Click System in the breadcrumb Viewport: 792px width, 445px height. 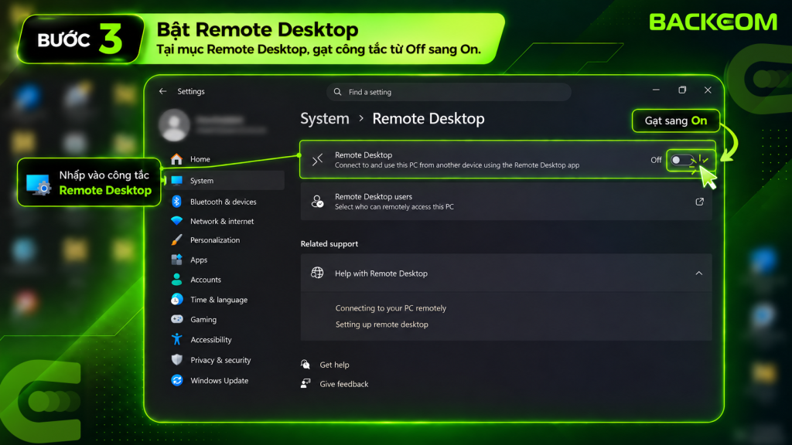tap(325, 118)
